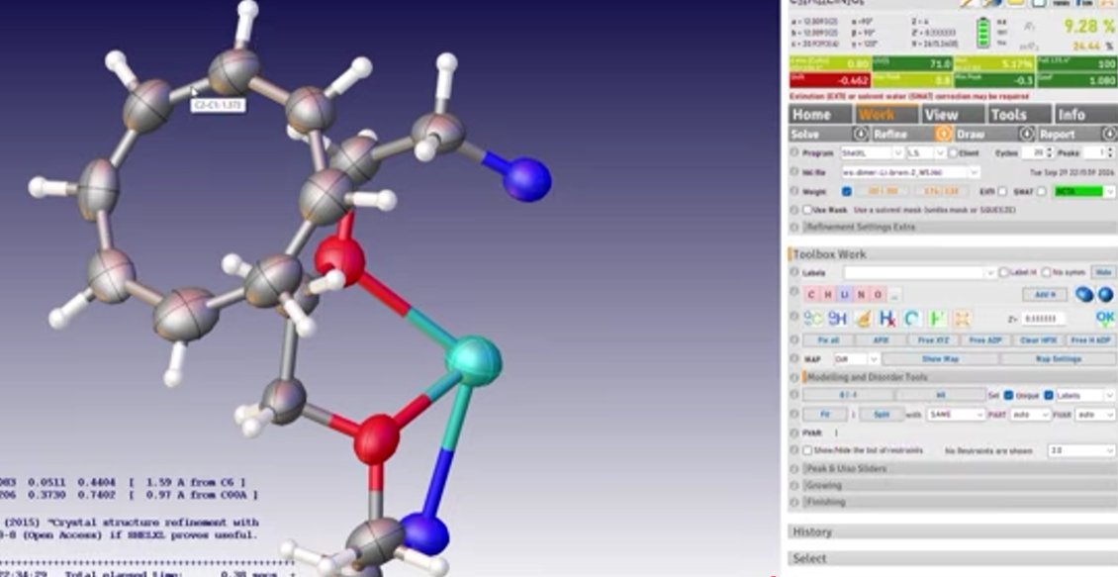Click the arrow icon beside Report
The image size is (1118, 577).
click(x=1109, y=134)
